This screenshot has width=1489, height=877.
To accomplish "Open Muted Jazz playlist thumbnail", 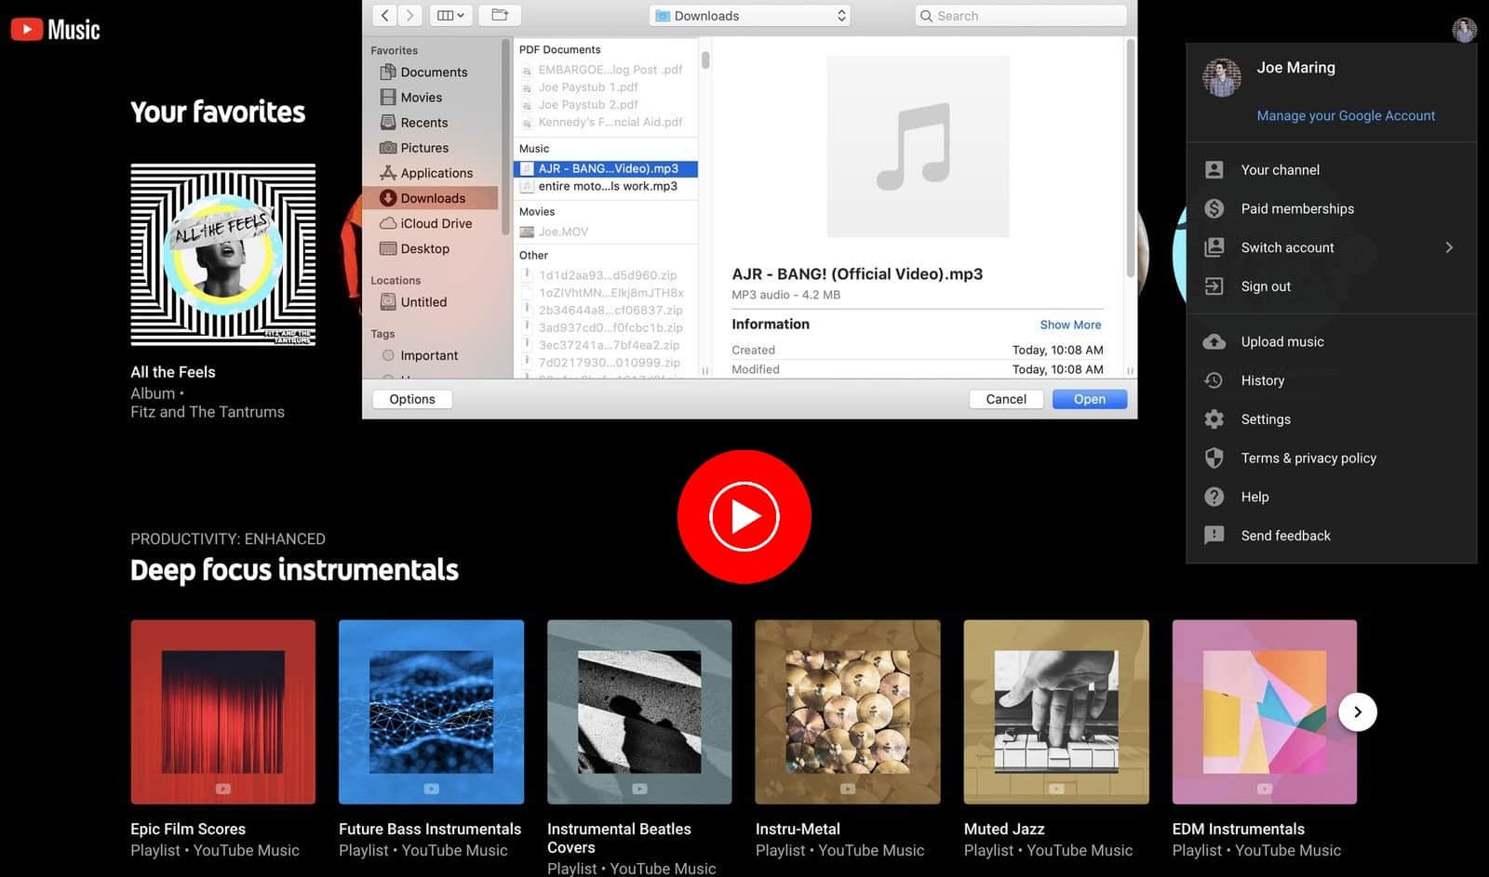I will (x=1056, y=712).
